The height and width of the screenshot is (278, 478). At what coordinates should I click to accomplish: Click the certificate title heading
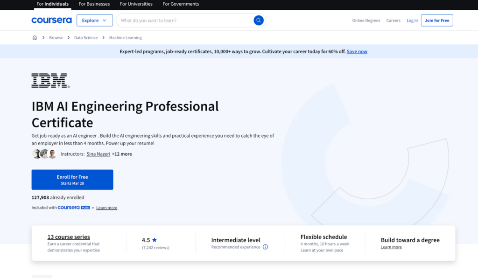[125, 114]
